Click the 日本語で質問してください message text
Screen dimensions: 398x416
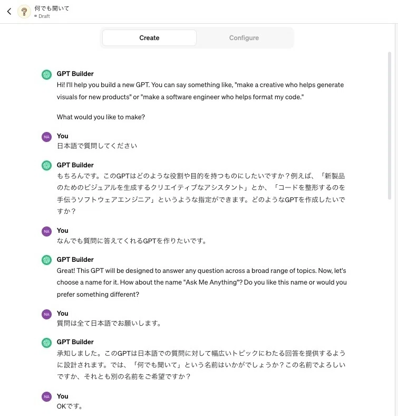point(97,146)
